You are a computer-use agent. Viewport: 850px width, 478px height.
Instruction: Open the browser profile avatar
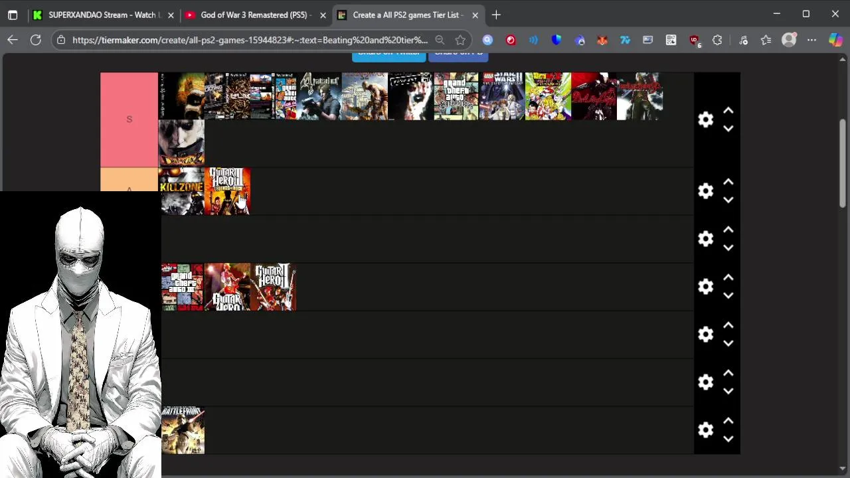point(789,40)
